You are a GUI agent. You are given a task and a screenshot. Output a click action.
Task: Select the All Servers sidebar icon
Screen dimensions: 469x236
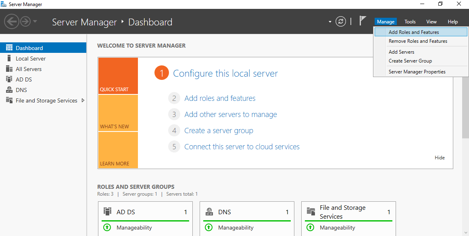coord(9,69)
